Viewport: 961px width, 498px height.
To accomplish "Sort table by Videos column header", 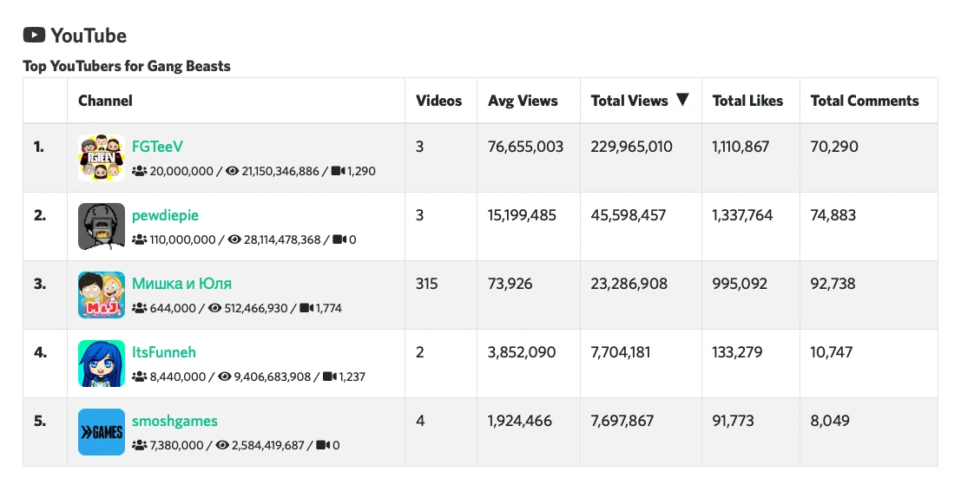I will 438,101.
